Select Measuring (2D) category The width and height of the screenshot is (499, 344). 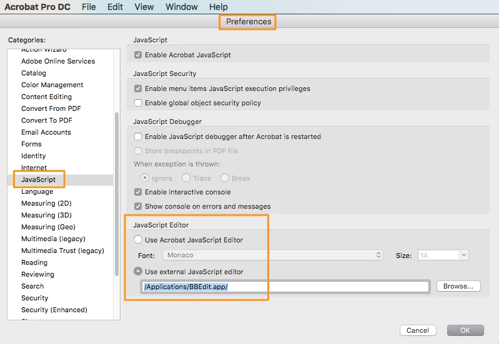click(x=46, y=203)
